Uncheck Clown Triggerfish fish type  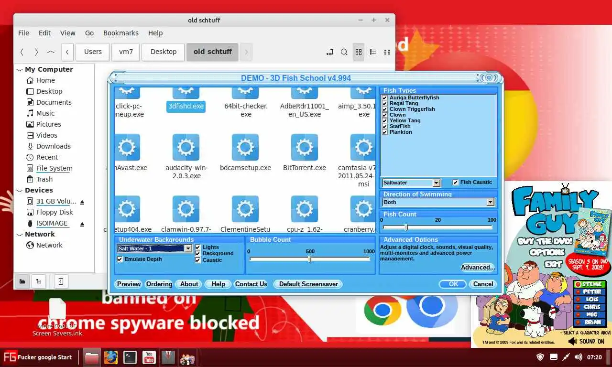click(385, 109)
